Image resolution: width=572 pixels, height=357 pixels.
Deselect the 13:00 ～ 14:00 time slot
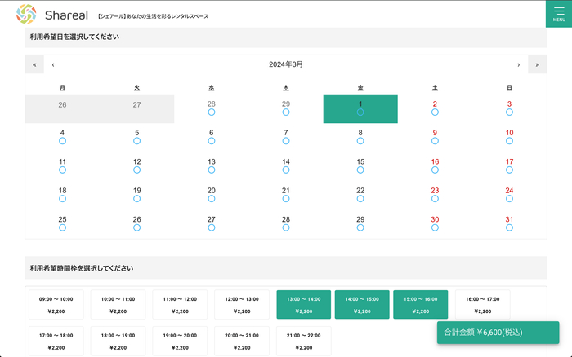click(304, 304)
